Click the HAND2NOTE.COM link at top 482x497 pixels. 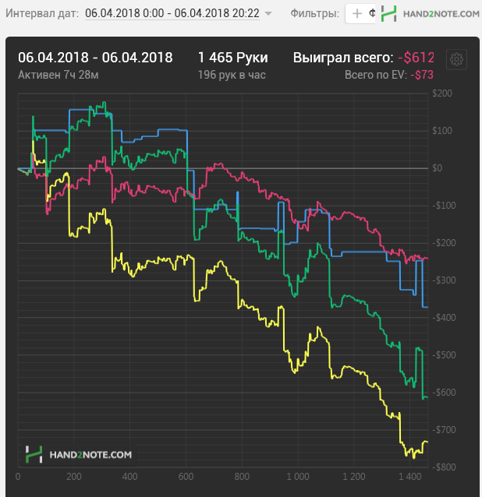click(441, 14)
